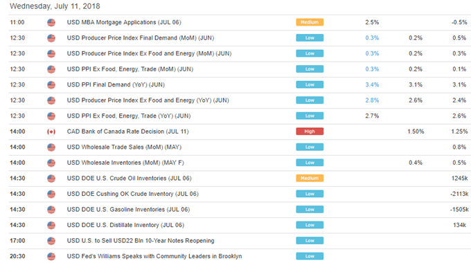The width and height of the screenshot is (471, 263).
Task: Open CAD Bank of Canada Rate Decision event
Action: click(x=127, y=131)
